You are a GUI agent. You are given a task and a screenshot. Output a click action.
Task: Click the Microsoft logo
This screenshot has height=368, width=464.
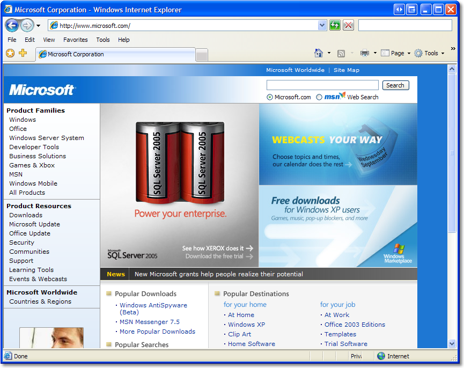tap(42, 90)
